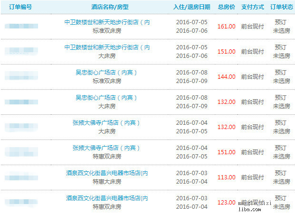
Task: Open 张掖大佛寺广场店 link with 大床房
Action: [x=107, y=123]
